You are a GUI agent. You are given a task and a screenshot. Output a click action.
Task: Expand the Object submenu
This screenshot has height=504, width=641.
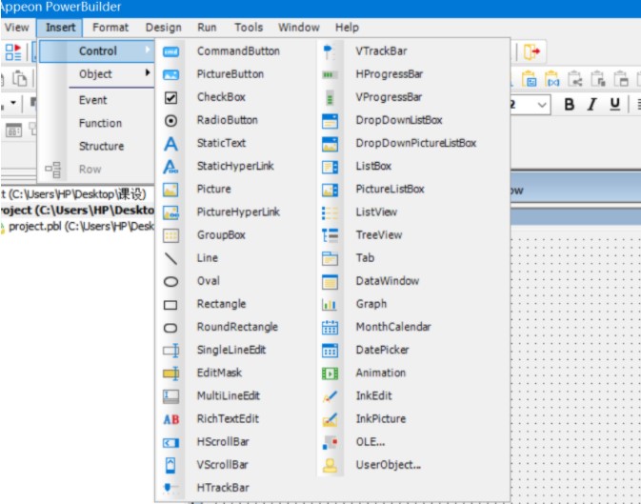point(96,74)
